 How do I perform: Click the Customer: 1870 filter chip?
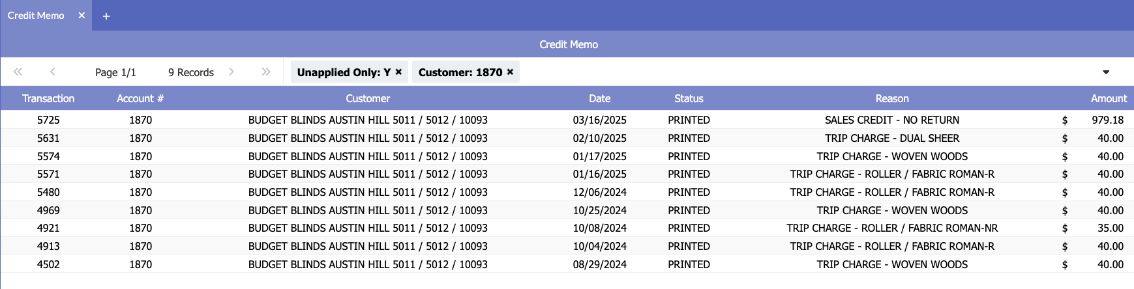[466, 72]
